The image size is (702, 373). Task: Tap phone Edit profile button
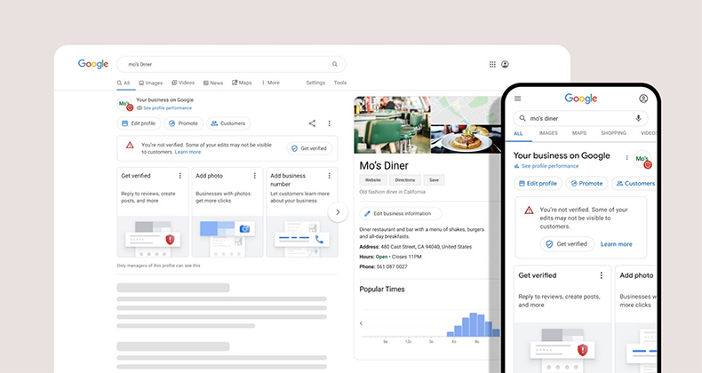[538, 183]
